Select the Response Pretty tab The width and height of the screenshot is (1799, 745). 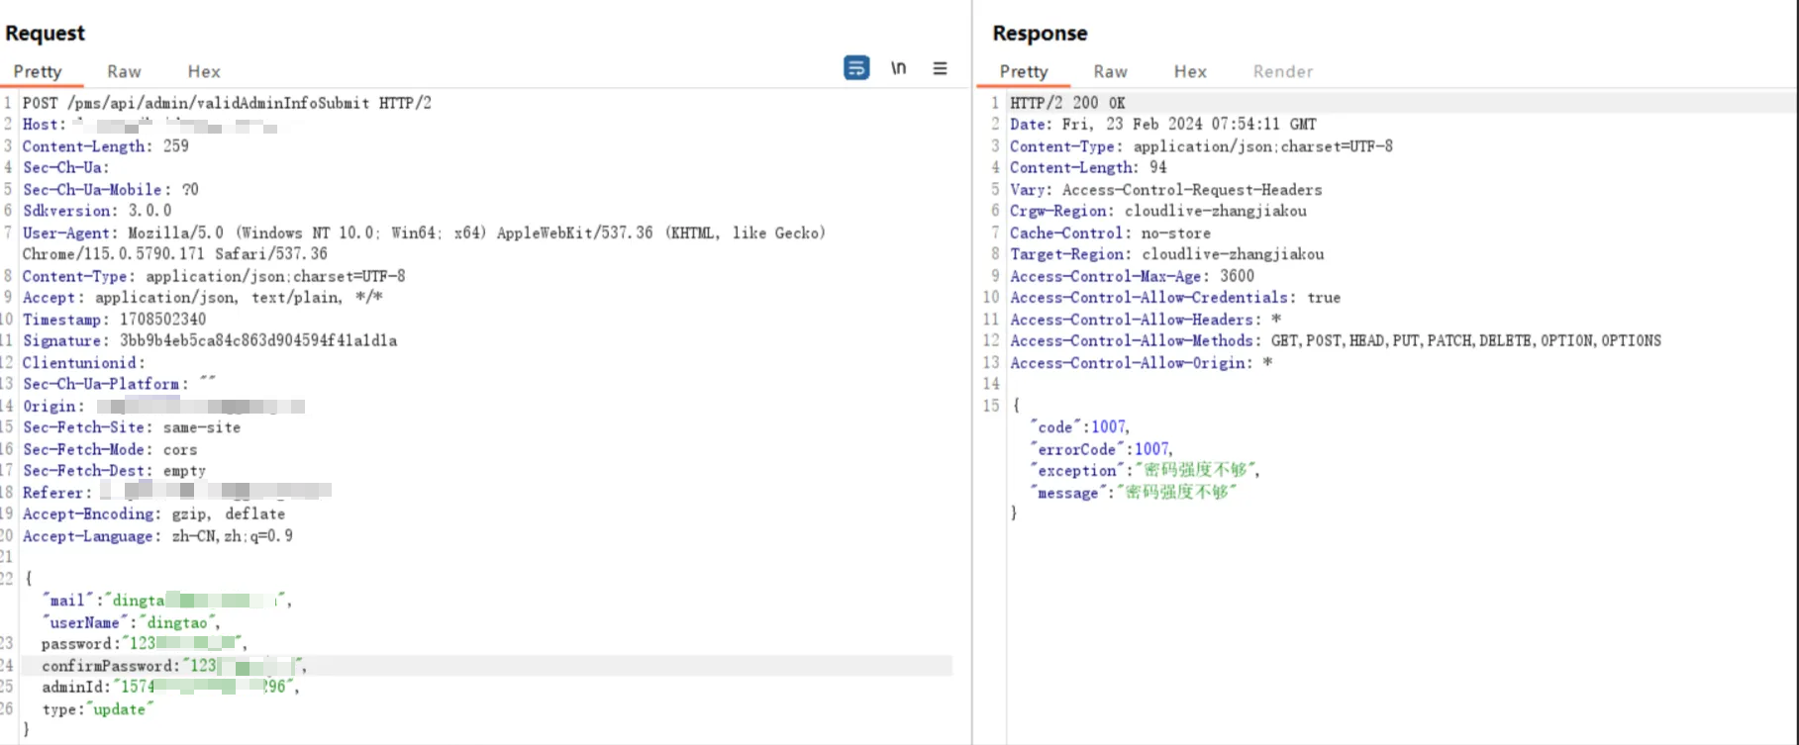coord(1023,71)
